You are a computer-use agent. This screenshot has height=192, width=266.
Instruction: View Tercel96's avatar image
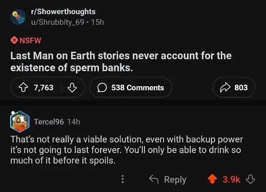click(x=20, y=121)
